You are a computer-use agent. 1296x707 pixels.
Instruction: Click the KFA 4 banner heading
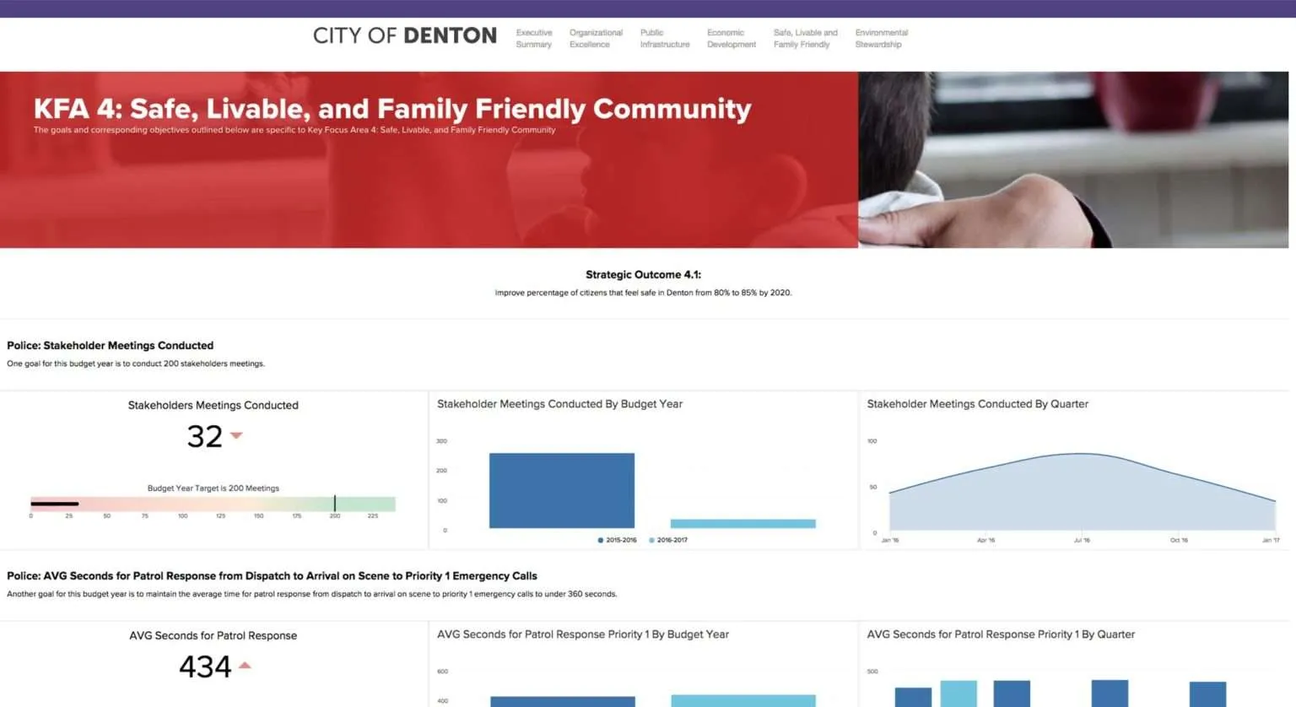click(392, 109)
